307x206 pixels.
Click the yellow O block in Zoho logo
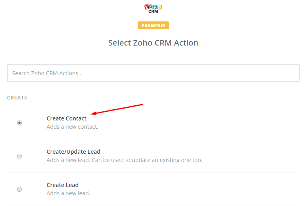[x=159, y=7]
